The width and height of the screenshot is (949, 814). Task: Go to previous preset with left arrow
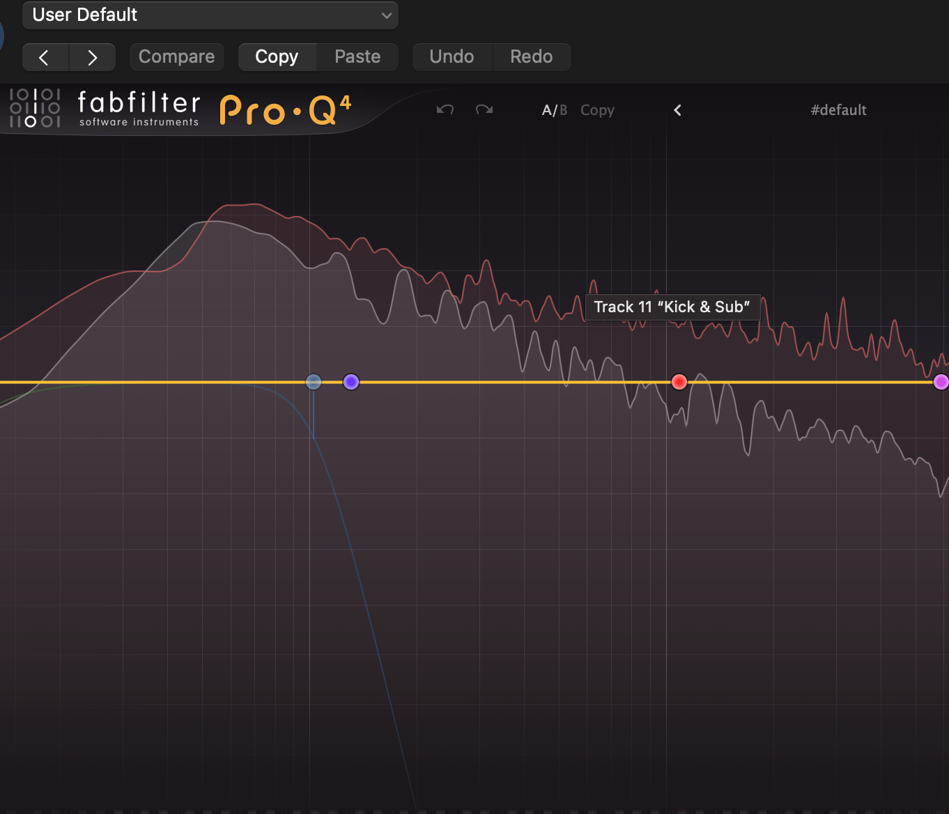46,57
